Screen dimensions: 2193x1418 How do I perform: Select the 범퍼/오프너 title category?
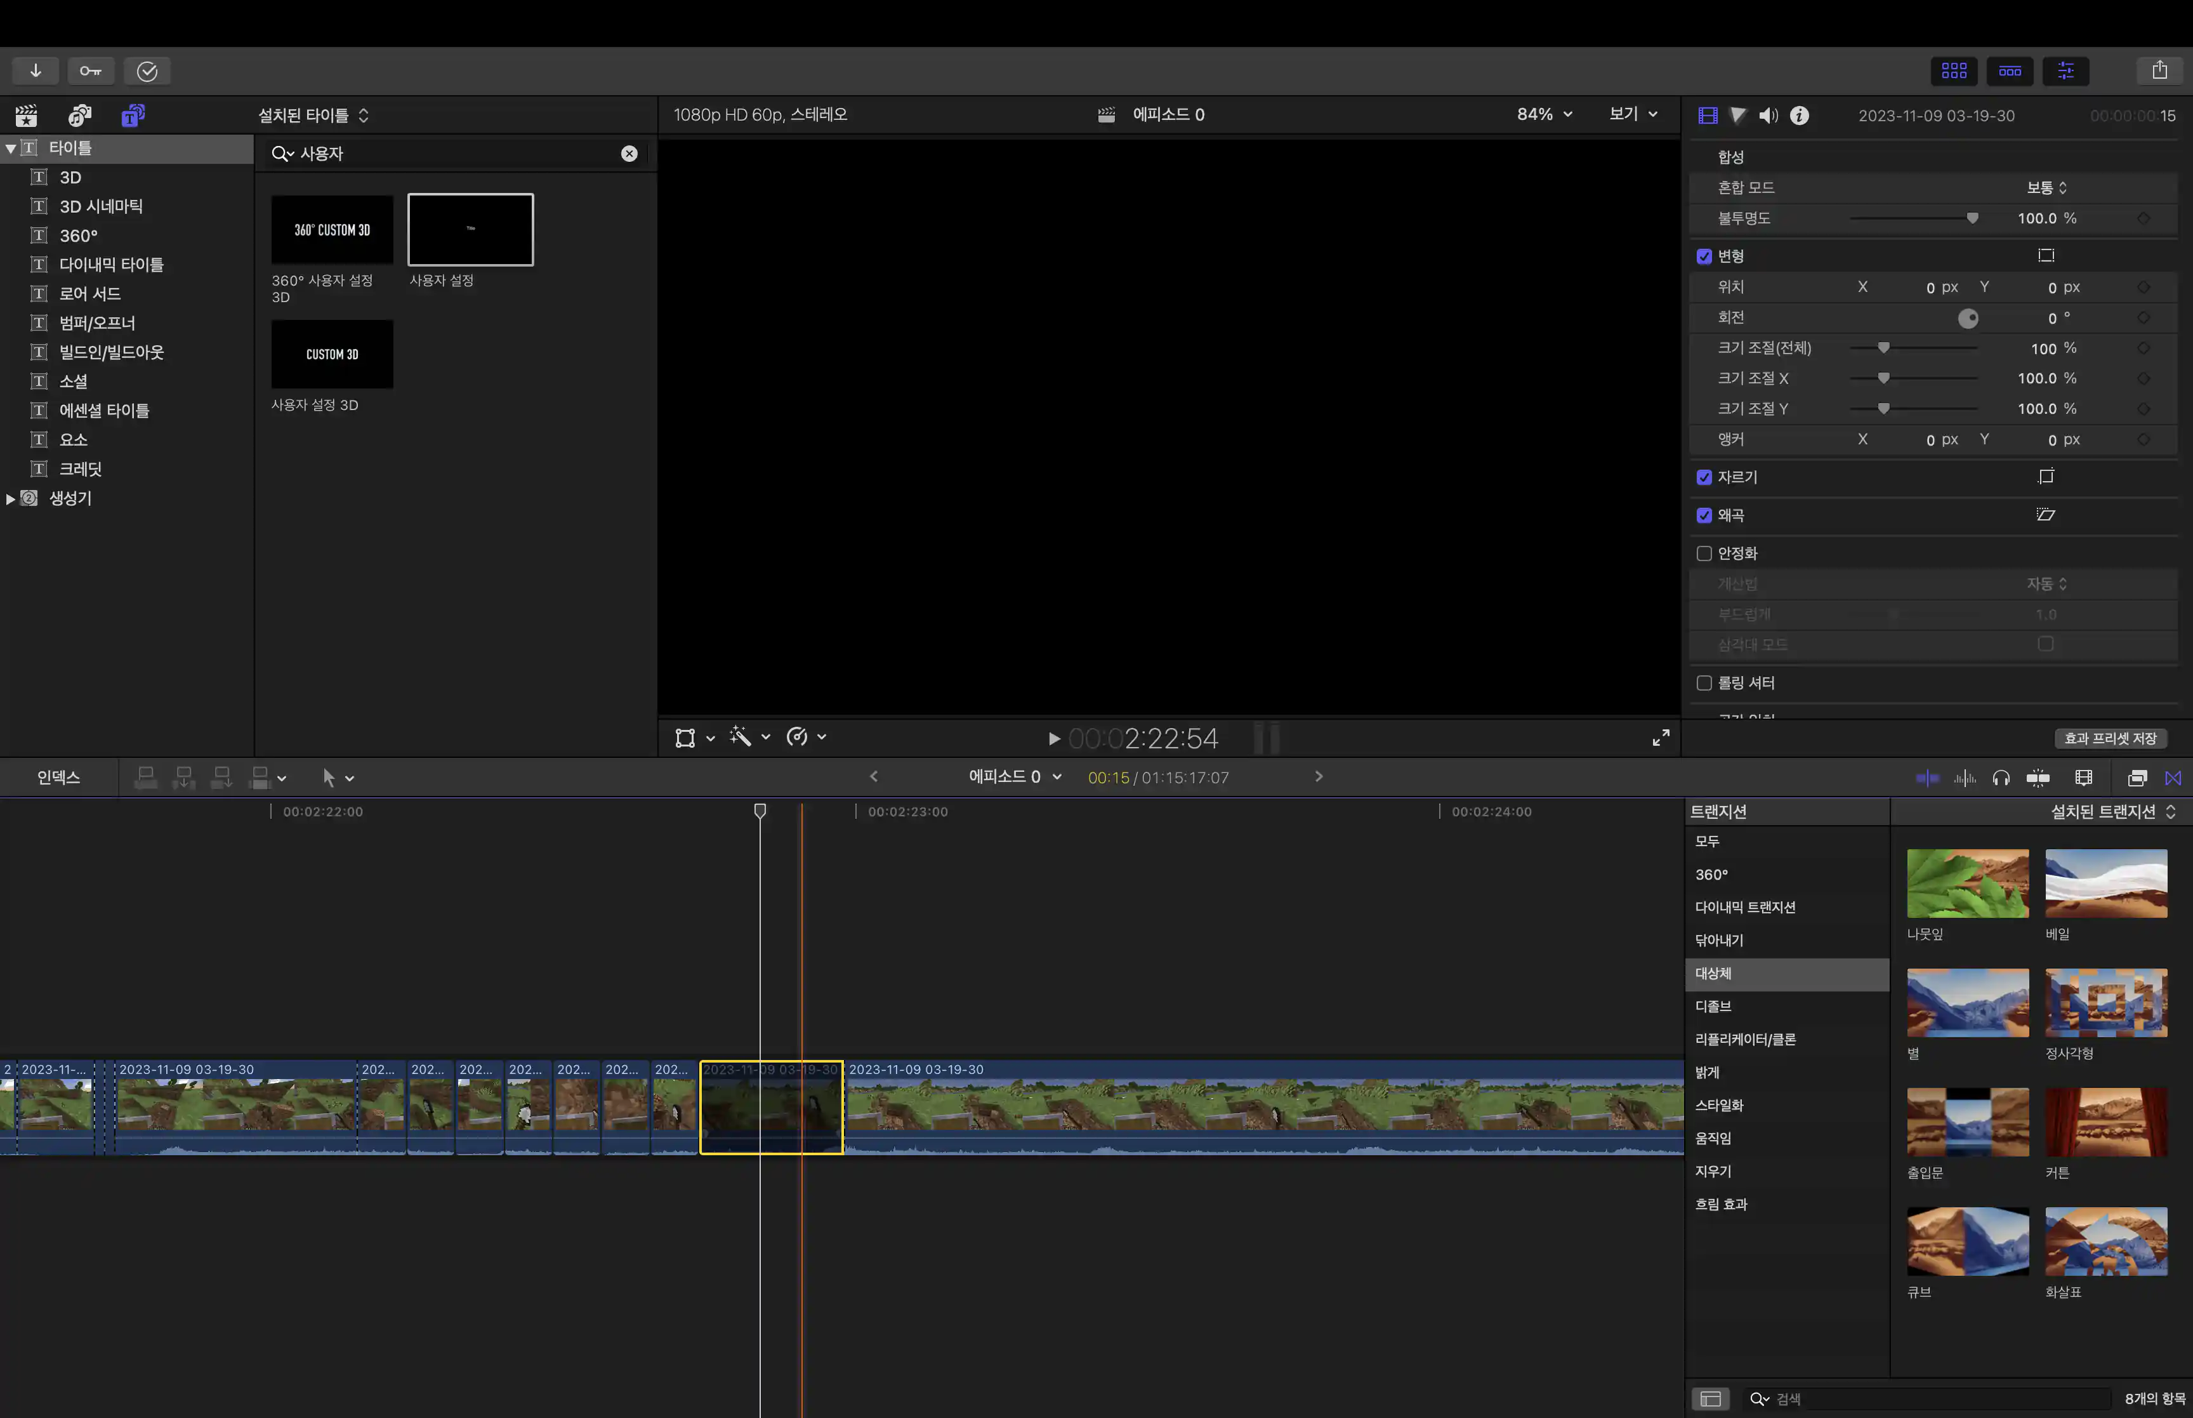pyautogui.click(x=96, y=323)
